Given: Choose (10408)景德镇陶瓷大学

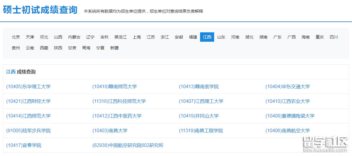Looking at the screenshot, I should [x=290, y=116].
